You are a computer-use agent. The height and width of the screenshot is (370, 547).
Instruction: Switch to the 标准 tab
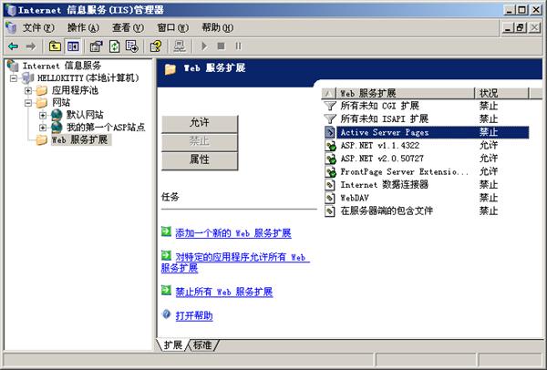point(202,345)
